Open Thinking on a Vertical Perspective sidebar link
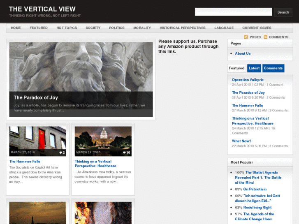This screenshot has width=299, height=224. click(253, 121)
